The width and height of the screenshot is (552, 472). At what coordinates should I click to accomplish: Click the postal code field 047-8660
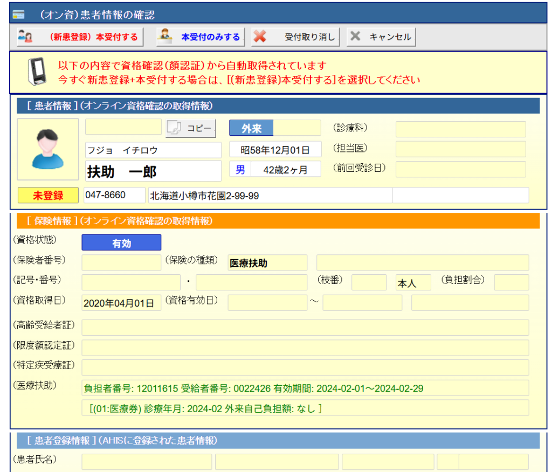114,195
